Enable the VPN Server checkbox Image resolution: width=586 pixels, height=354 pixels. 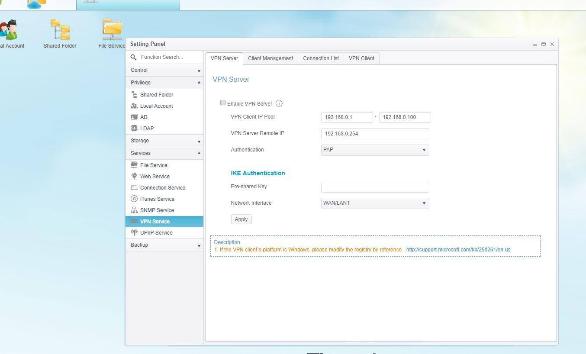click(x=223, y=103)
